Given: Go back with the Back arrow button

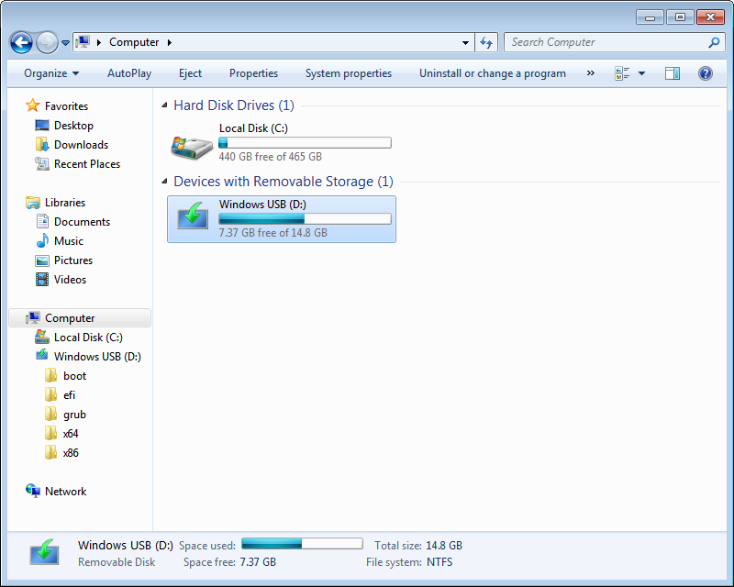Looking at the screenshot, I should coord(21,42).
